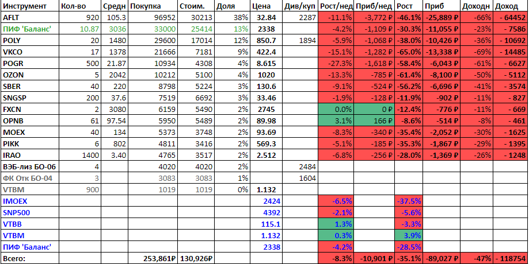The width and height of the screenshot is (529, 264).
Task: Click the Доходн column header
Action: coord(477,6)
